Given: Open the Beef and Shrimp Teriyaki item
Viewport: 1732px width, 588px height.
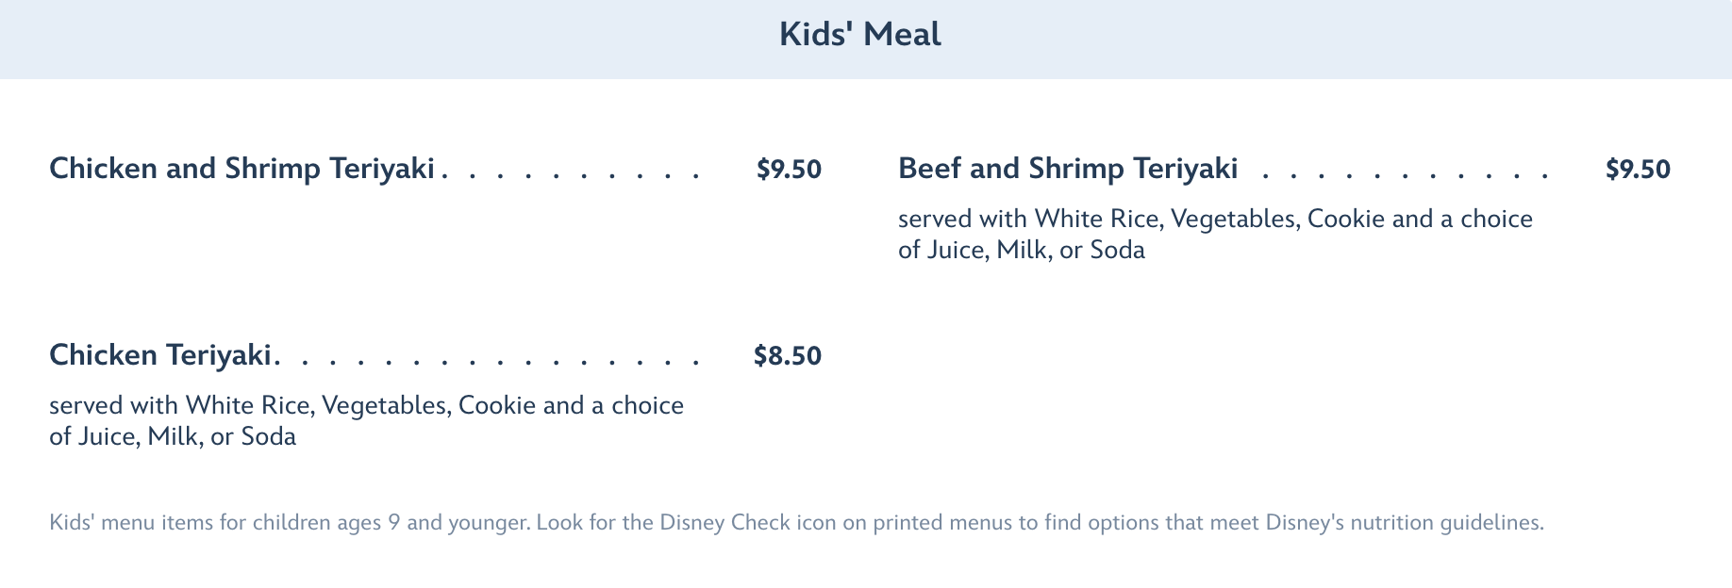Looking at the screenshot, I should click(1067, 169).
